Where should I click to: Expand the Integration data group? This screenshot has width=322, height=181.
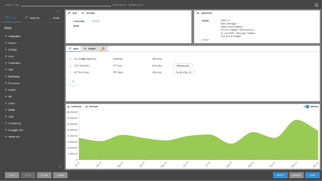(x=14, y=36)
